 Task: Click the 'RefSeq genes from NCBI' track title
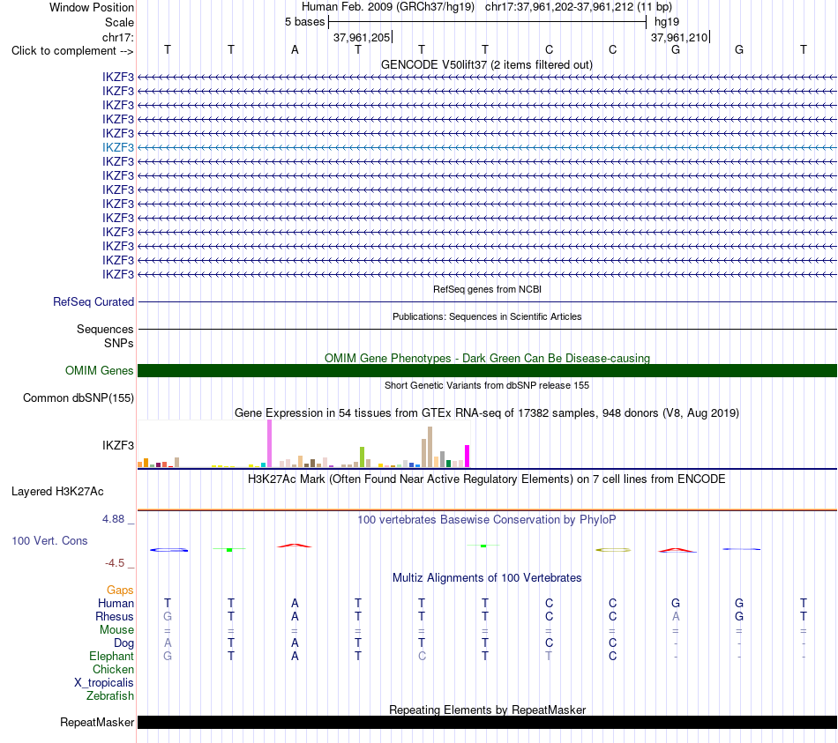[x=487, y=289]
